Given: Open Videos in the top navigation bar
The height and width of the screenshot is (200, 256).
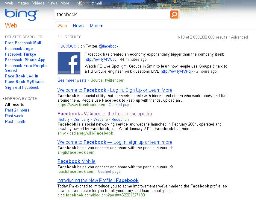Looking at the screenshot, I should 38,3.
